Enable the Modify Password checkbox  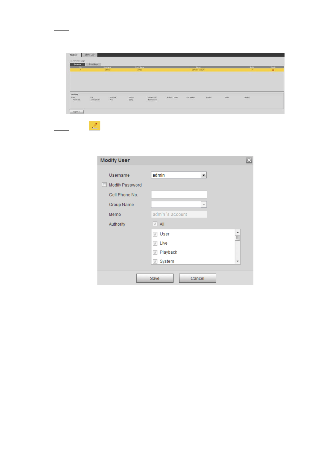point(104,185)
